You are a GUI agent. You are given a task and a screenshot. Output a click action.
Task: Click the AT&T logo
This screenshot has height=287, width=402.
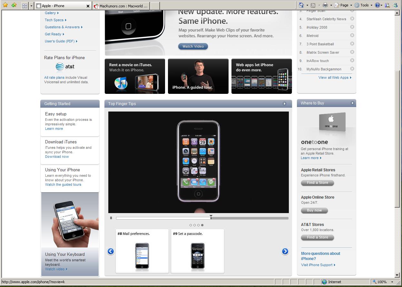click(x=65, y=67)
